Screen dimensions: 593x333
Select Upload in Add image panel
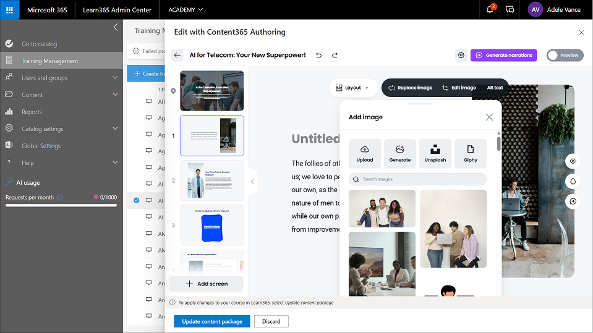[365, 154]
